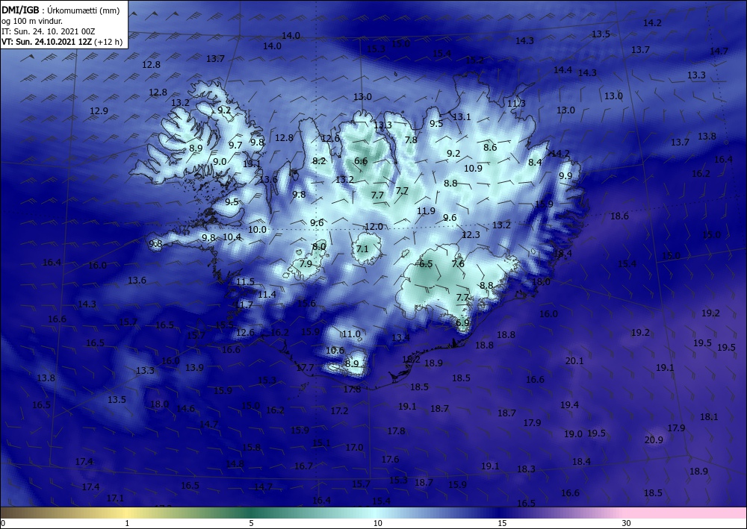Click the '1' label on the color scale
Screen dimensions: 747x529
tap(127, 523)
